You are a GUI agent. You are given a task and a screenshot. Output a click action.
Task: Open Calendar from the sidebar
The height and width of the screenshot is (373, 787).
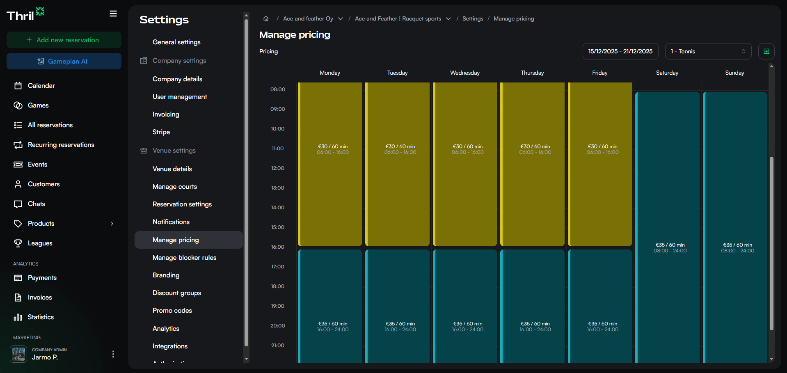[41, 85]
